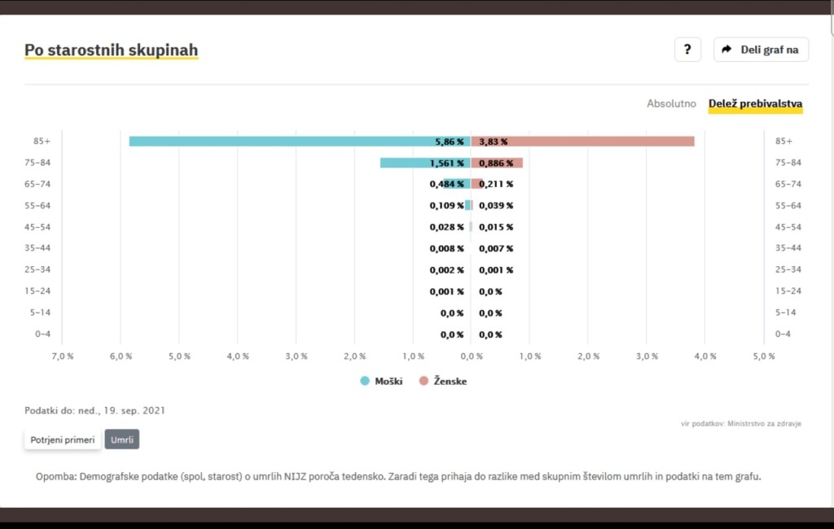Toggle the Potrjeni primeri button
Viewport: 834px width, 529px height.
(63, 439)
